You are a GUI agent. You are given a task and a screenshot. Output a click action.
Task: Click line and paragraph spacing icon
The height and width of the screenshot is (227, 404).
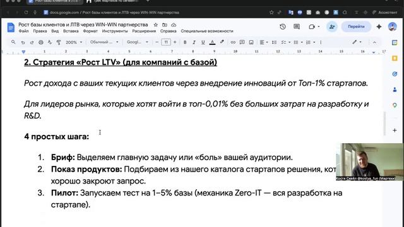pos(274,42)
